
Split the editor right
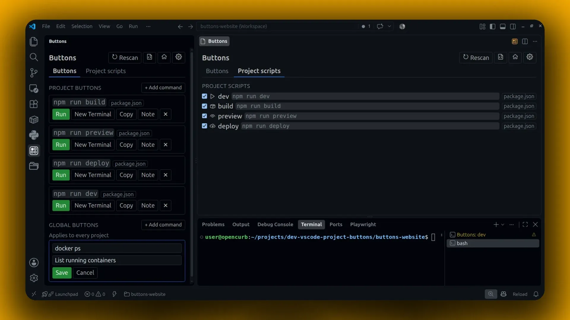tap(525, 41)
